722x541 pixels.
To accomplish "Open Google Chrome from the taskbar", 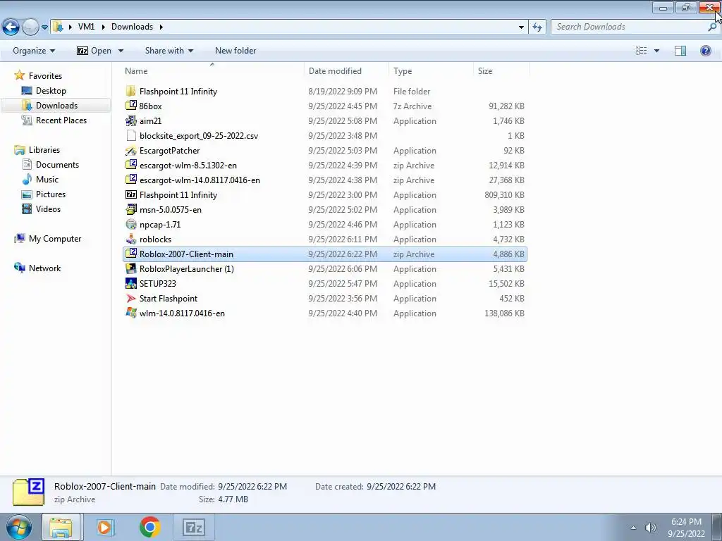I will coord(149,527).
